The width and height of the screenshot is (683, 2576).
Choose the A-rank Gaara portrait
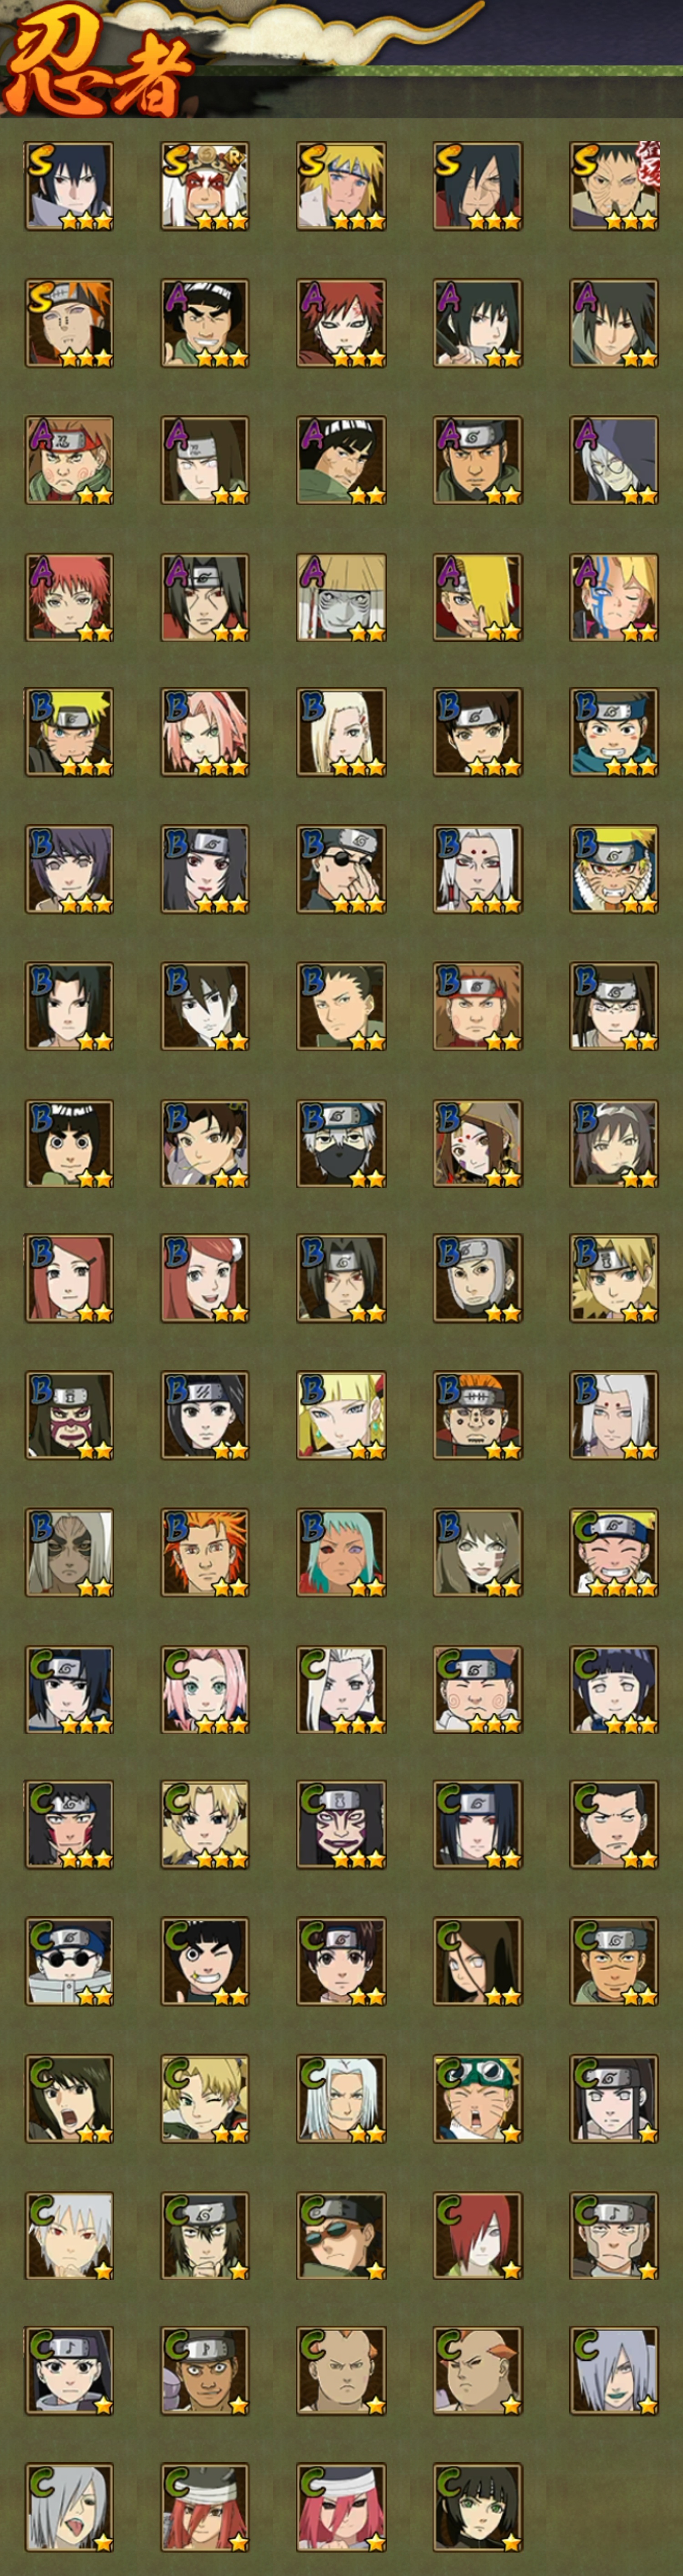coord(341,323)
